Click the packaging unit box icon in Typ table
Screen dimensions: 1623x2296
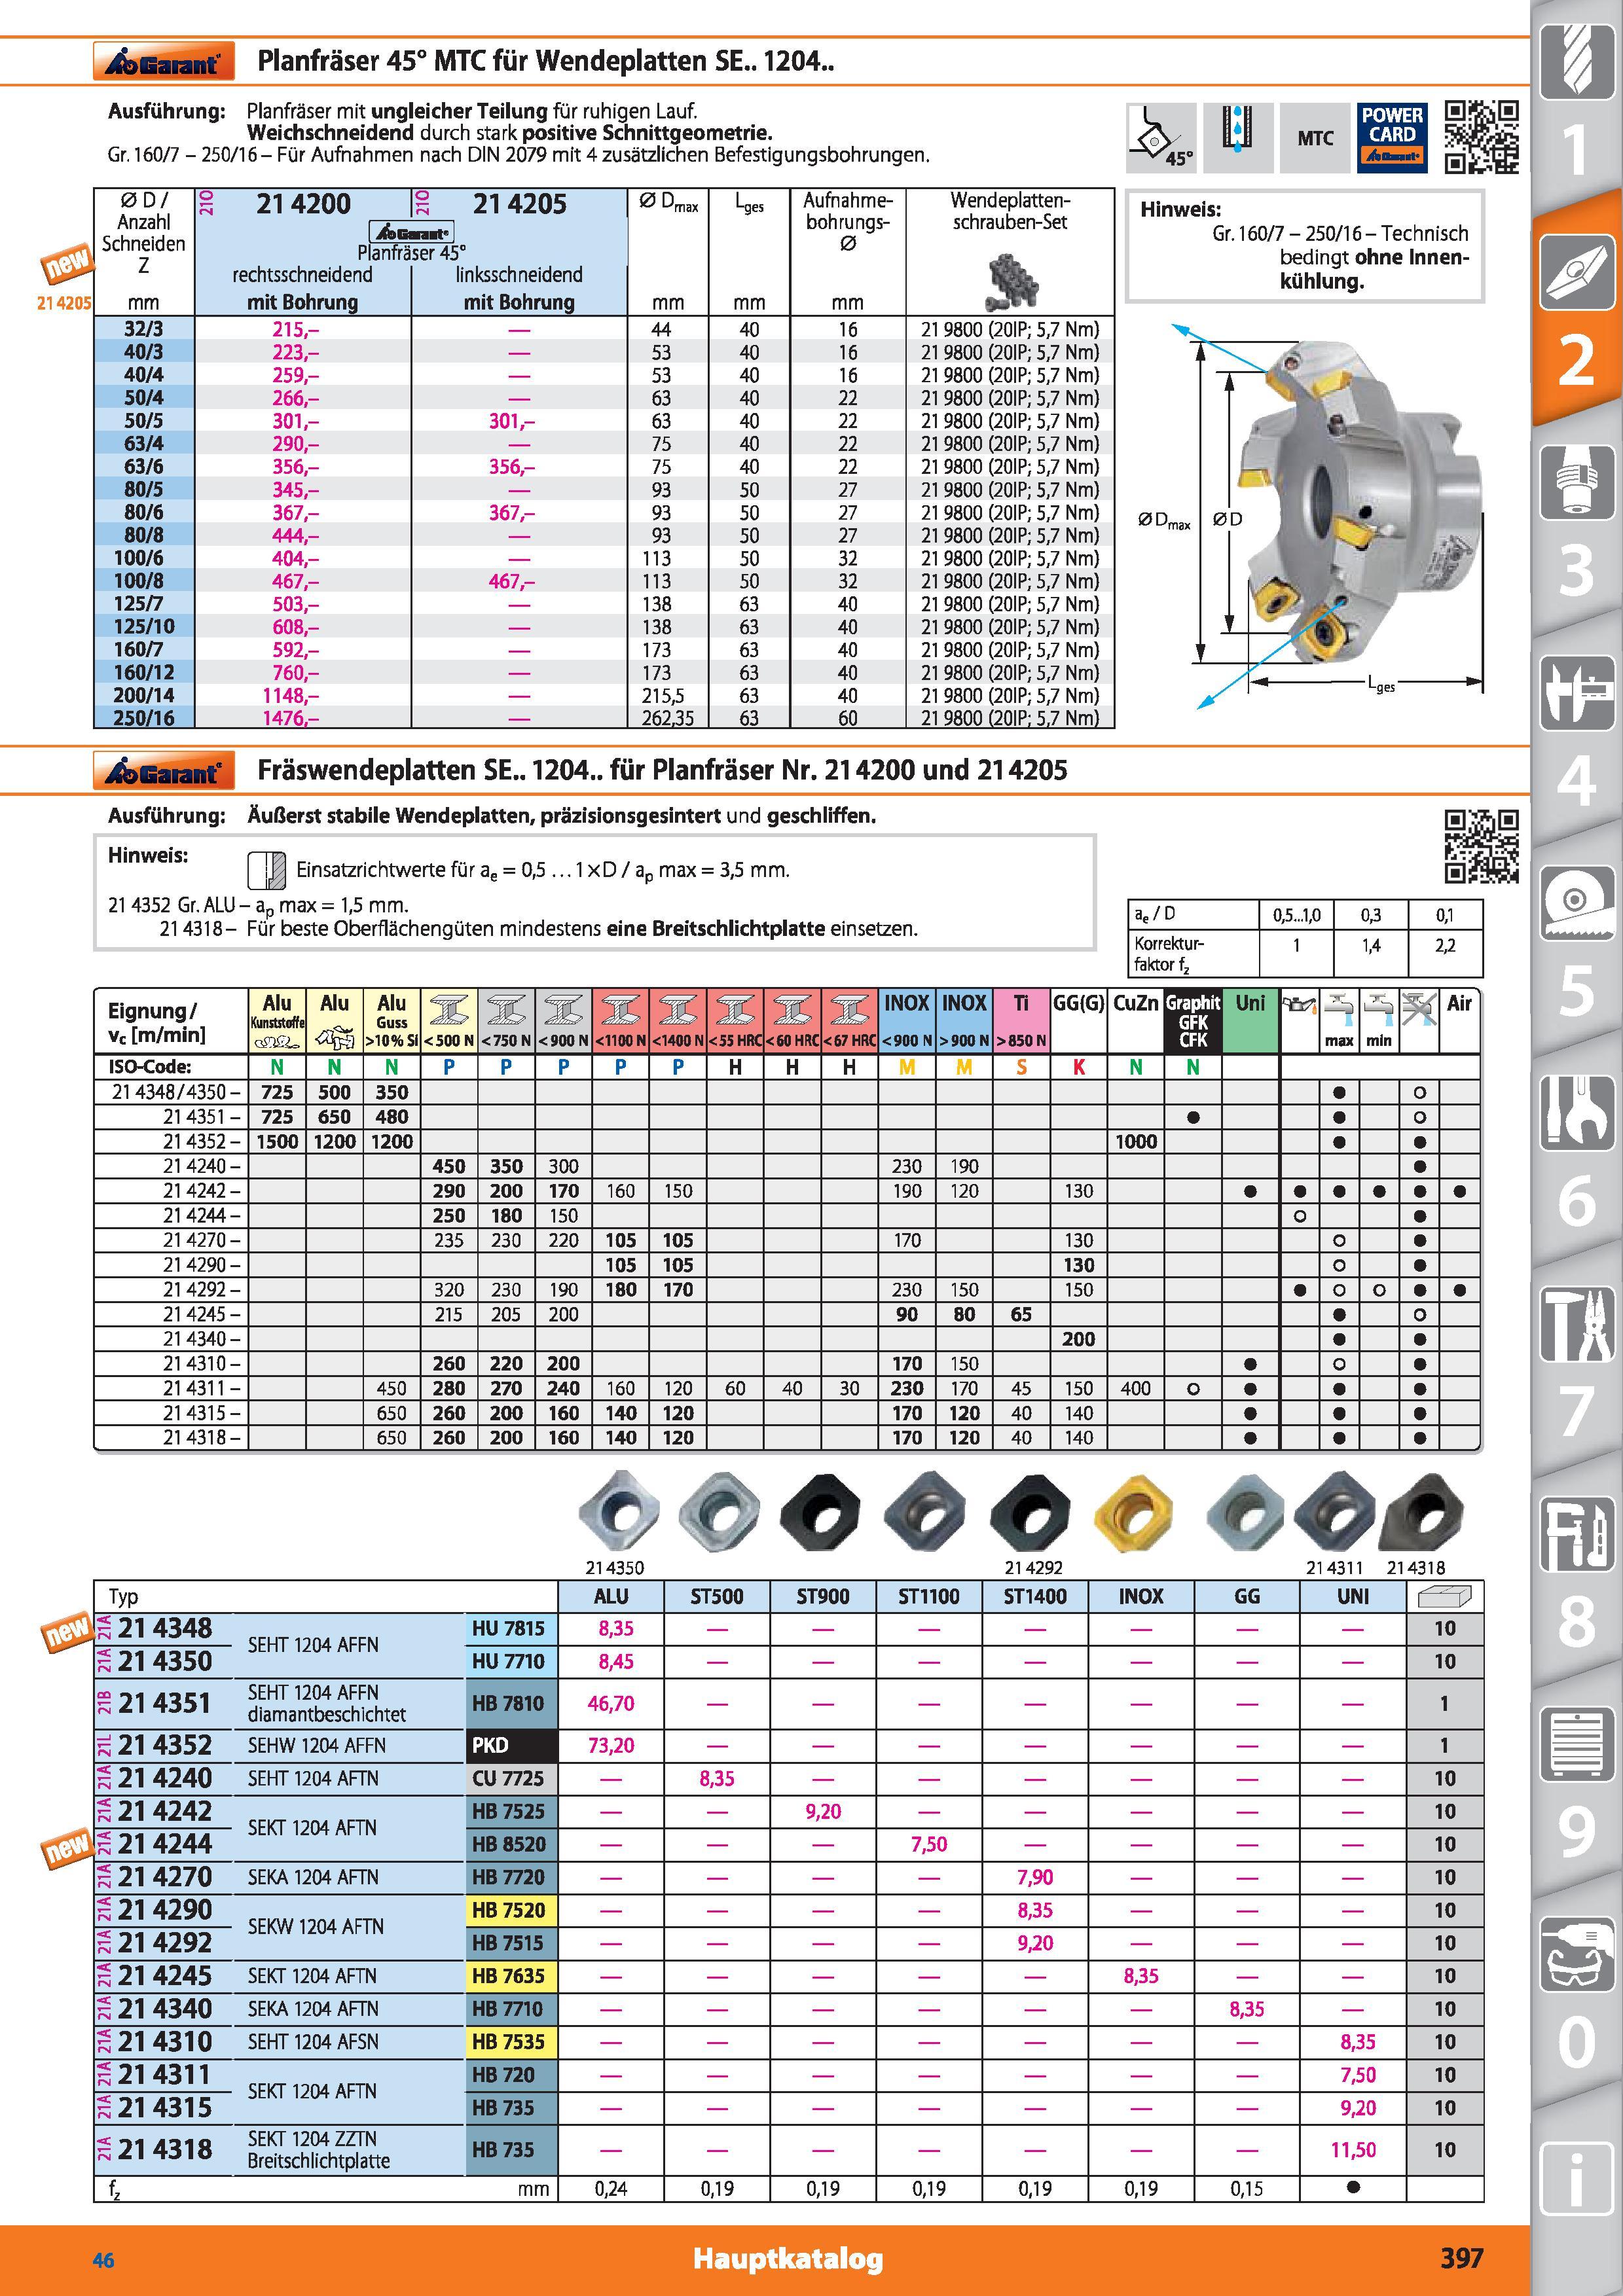[1444, 1596]
